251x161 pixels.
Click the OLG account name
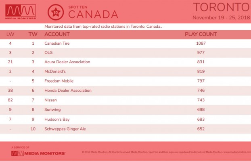coord(48,53)
